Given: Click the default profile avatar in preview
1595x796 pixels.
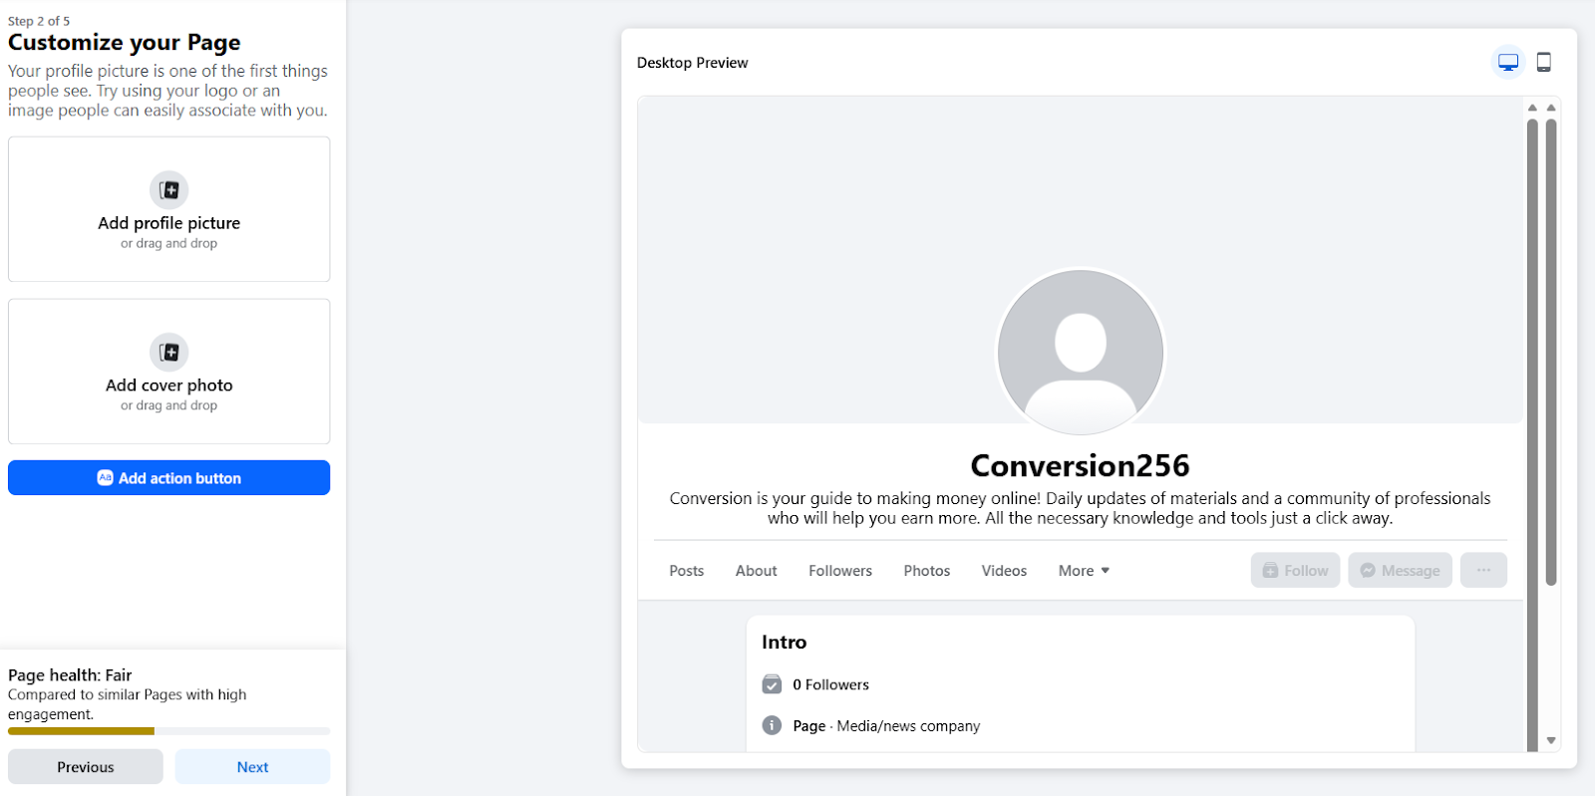Looking at the screenshot, I should coord(1081,352).
